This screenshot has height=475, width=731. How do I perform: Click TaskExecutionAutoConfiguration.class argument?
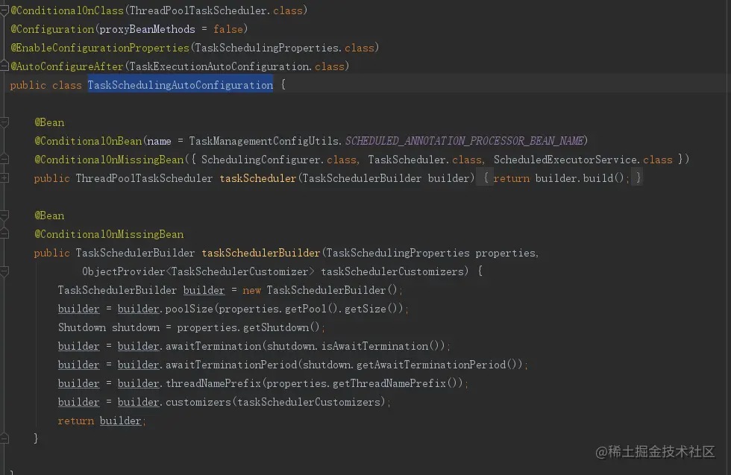coord(237,66)
